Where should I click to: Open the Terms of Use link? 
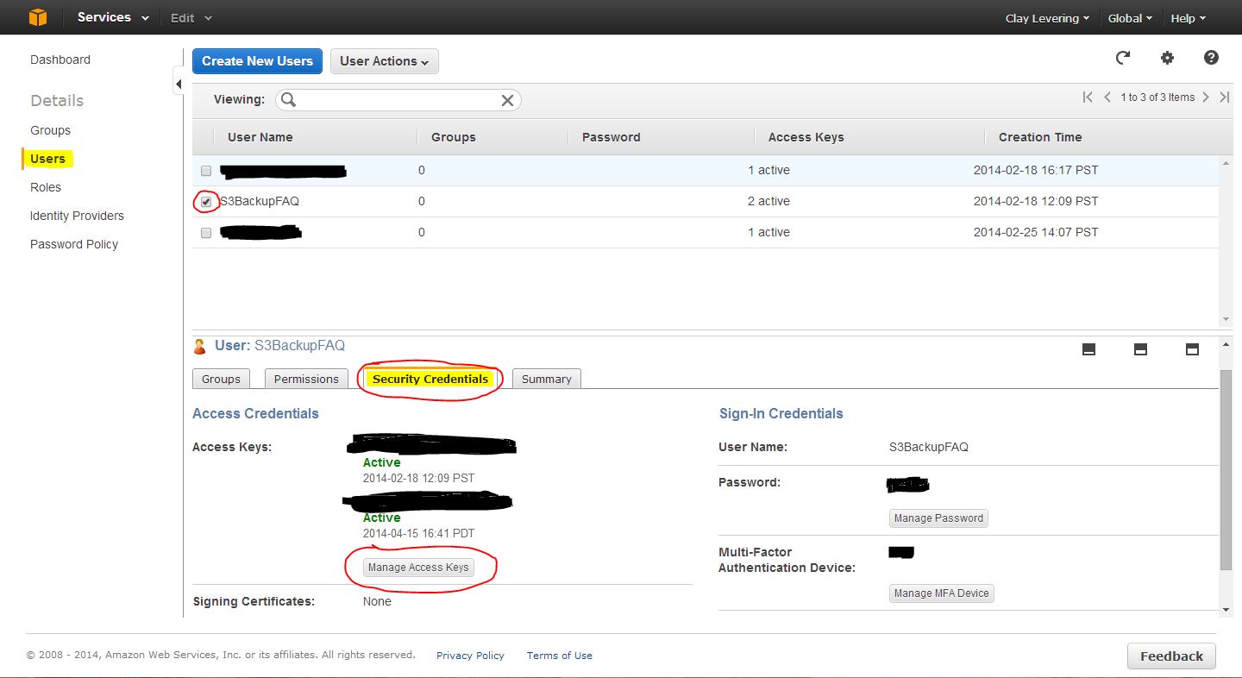click(560, 656)
